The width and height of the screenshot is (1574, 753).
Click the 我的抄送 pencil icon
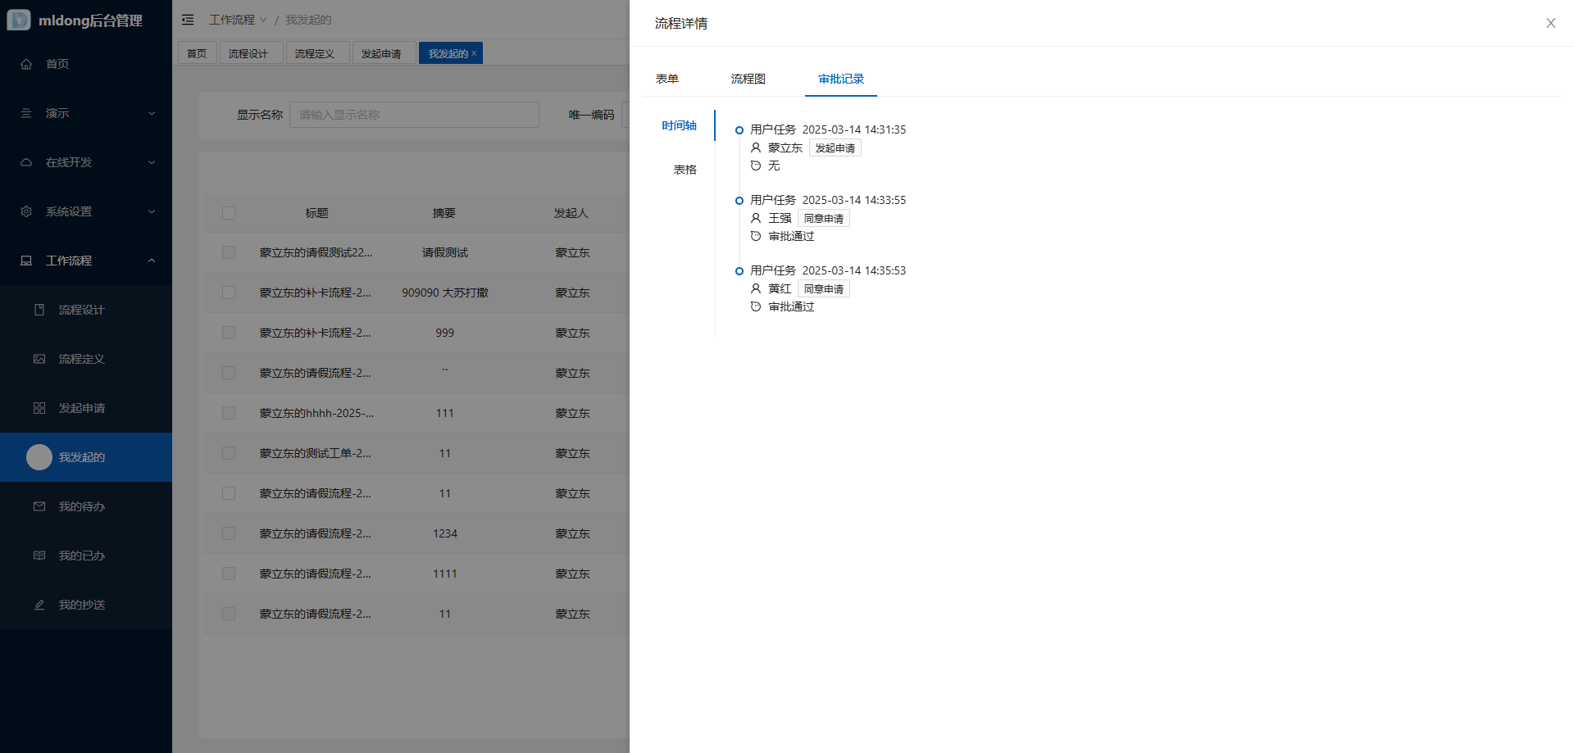tap(39, 605)
